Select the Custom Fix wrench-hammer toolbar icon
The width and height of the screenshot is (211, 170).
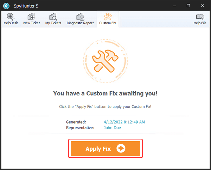pos(108,17)
